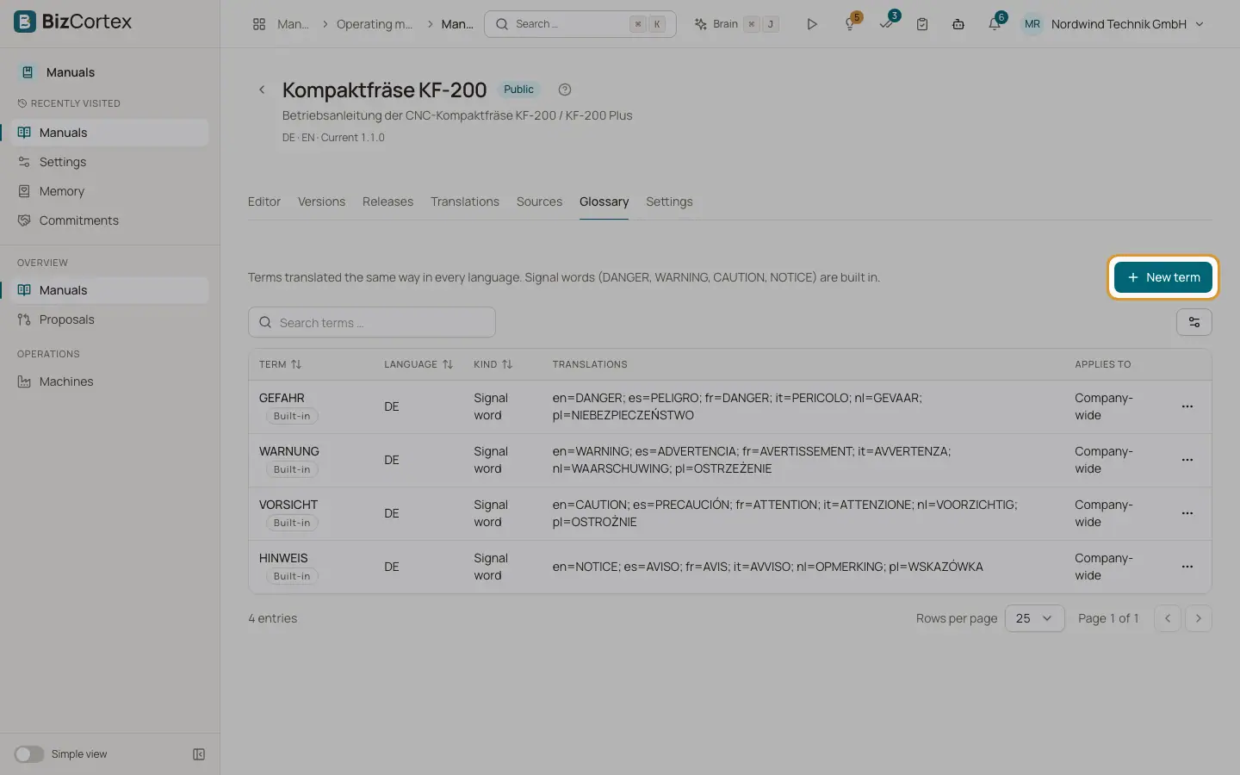Click the Search terms input field
Viewport: 1240px width, 775px height.
click(372, 322)
